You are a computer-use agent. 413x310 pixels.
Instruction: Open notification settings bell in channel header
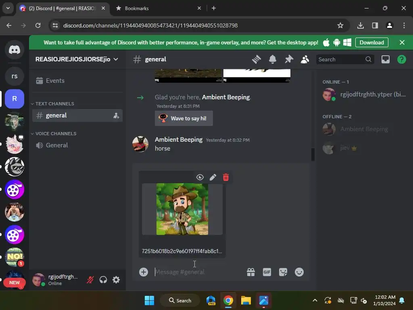pyautogui.click(x=273, y=59)
